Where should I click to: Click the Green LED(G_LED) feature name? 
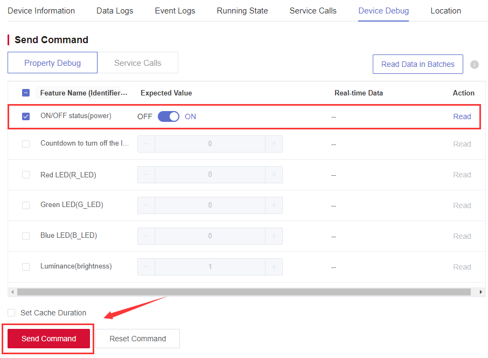click(x=72, y=205)
